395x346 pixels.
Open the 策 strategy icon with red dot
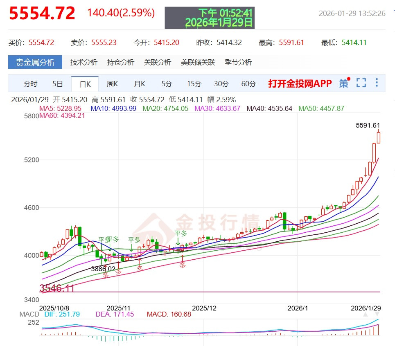344,83
